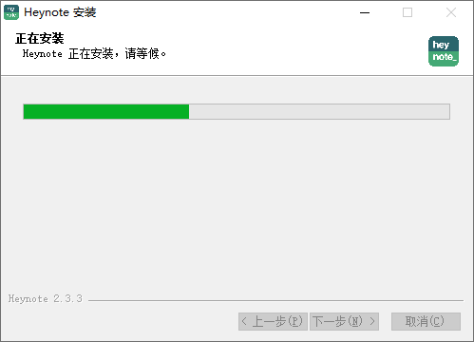Click the "Heynote 安装" window title text
Screen dimensions: 474x342
(60, 12)
